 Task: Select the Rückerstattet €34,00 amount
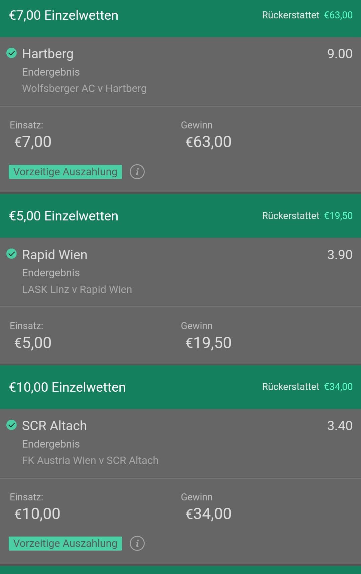click(338, 387)
